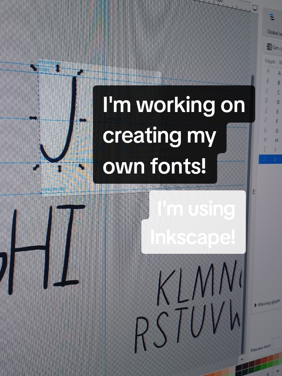Toggle the color-managed display icon
282x376 pixels.
[255, 8]
